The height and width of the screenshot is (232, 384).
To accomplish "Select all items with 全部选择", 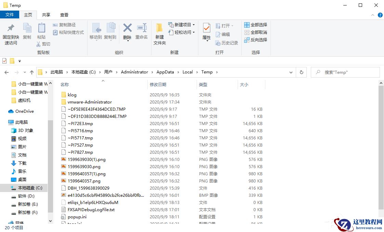I will (x=255, y=25).
